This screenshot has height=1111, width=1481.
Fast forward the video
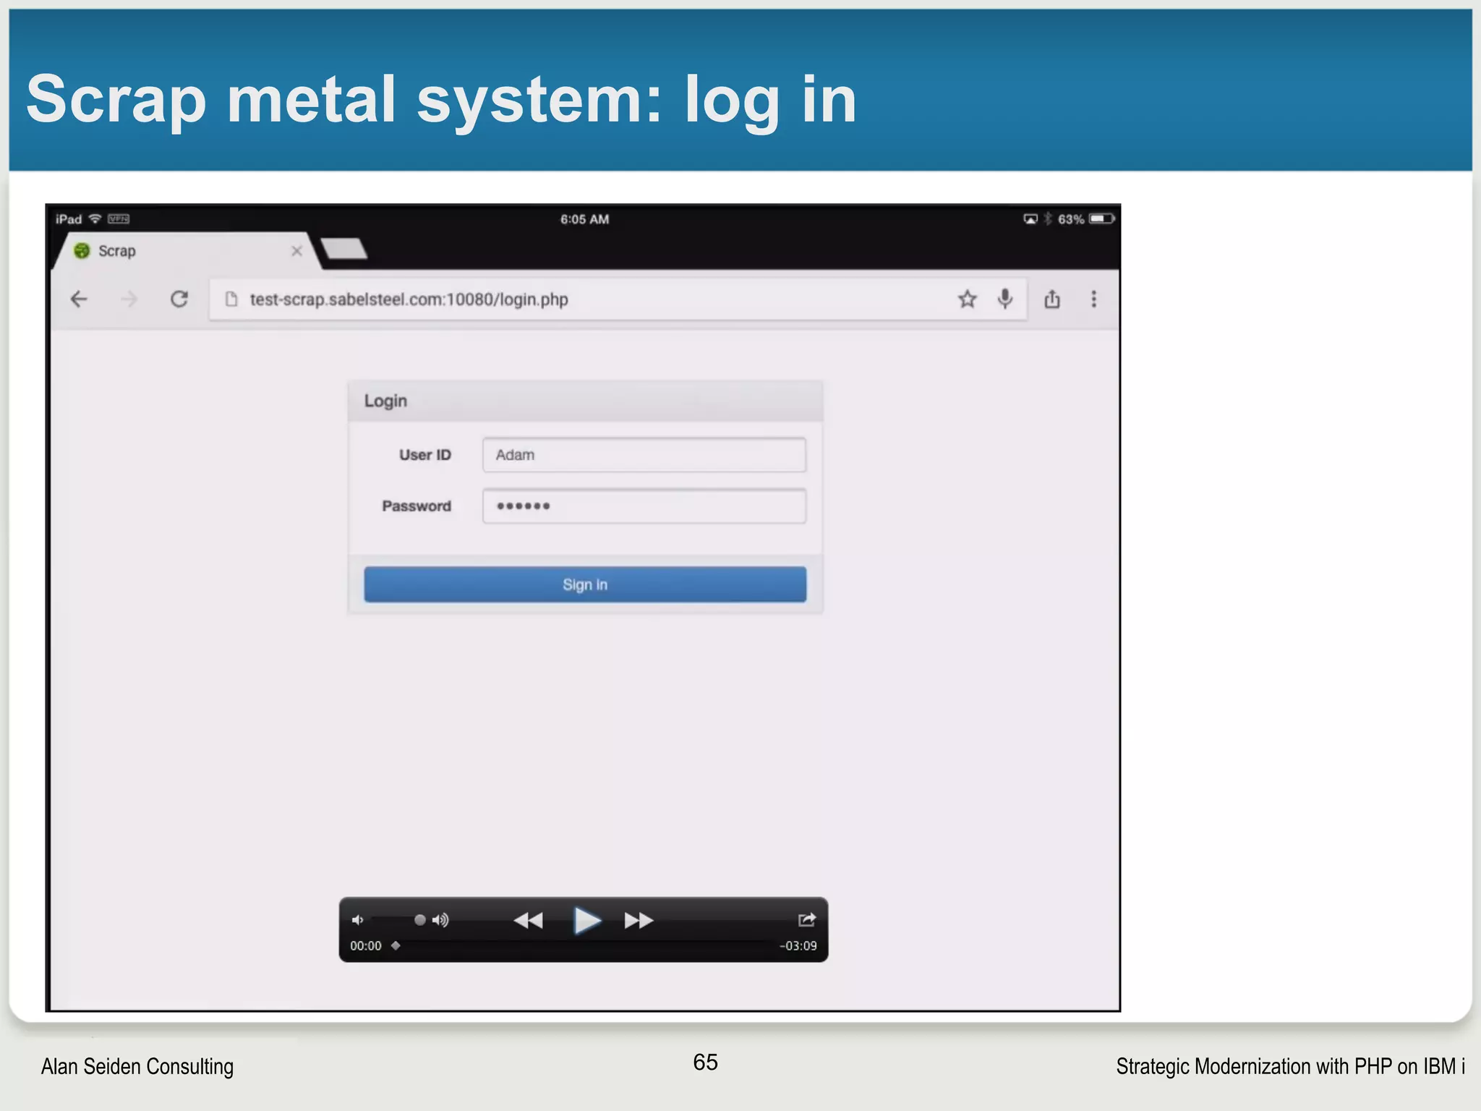click(x=639, y=921)
